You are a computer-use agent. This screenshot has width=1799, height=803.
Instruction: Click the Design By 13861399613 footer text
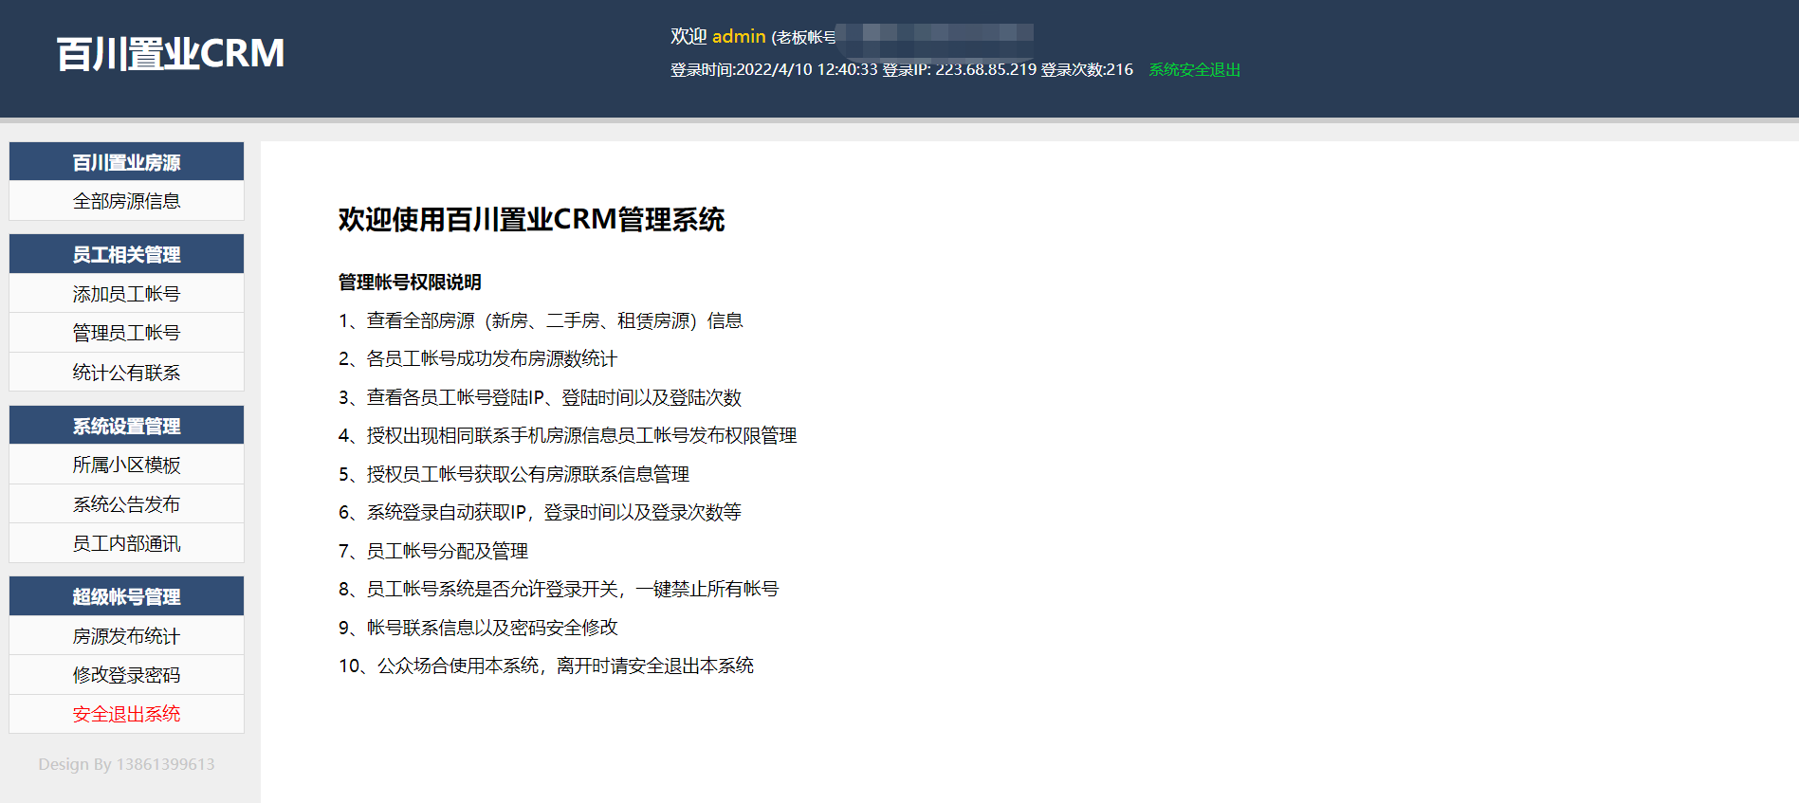[x=126, y=764]
